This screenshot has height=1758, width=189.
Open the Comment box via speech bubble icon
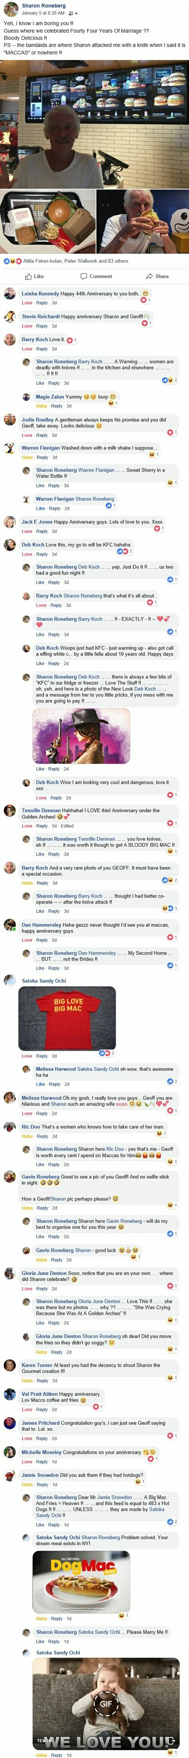pos(96,276)
